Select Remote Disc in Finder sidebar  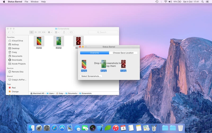coord(16,72)
